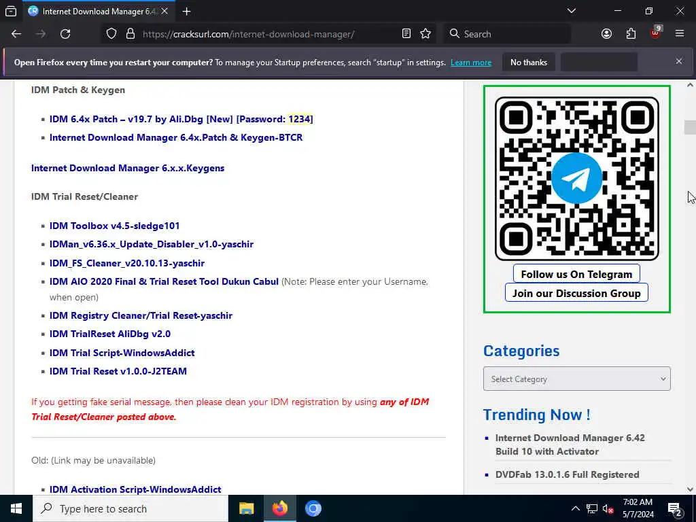Open the extensions puzzle icon
This screenshot has height=522, width=696.
click(631, 34)
